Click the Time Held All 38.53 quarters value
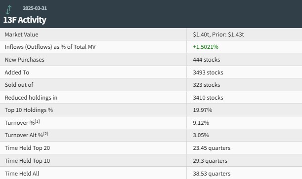 tap(212, 174)
